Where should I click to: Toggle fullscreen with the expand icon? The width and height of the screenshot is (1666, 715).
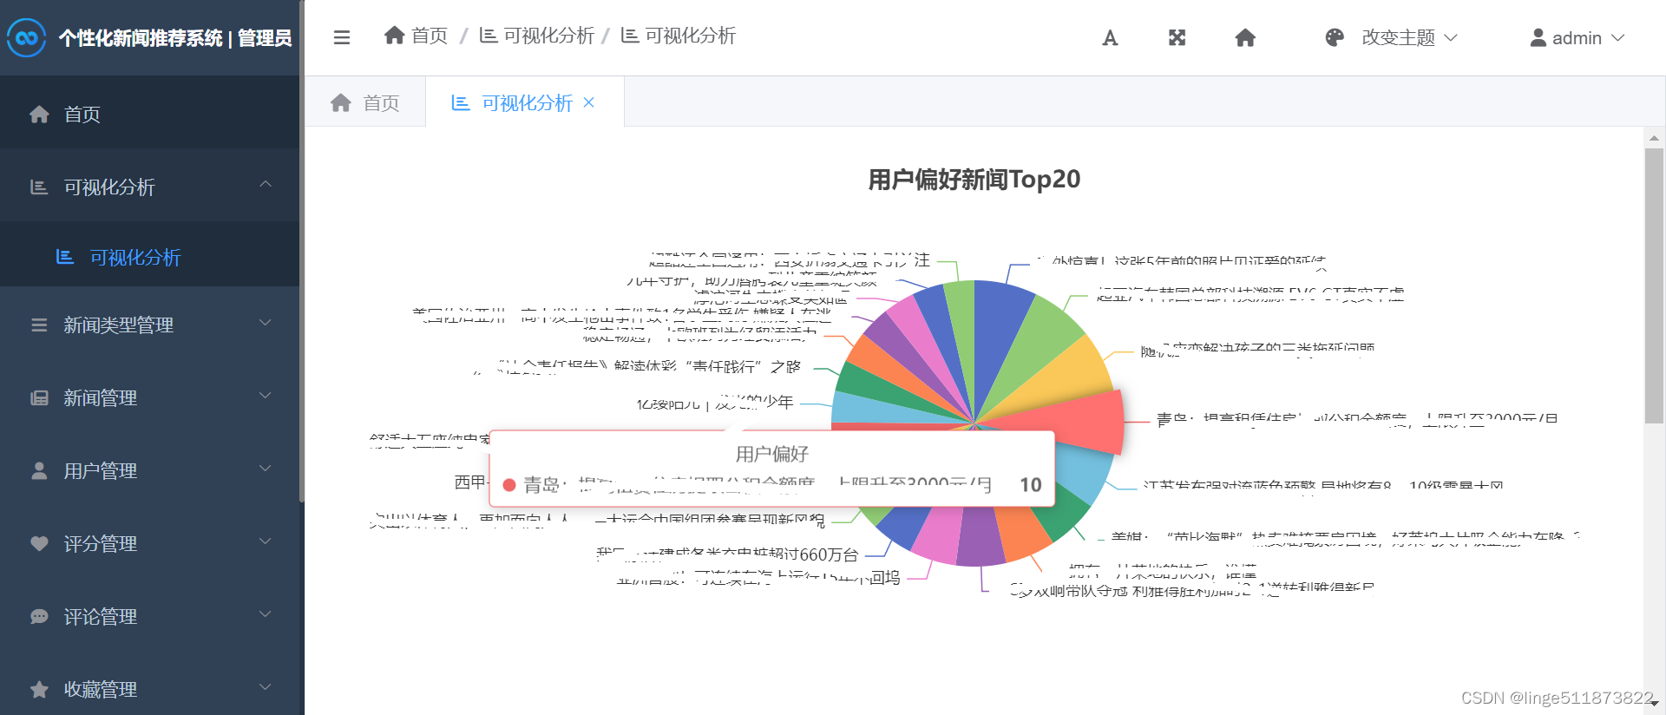[1177, 37]
